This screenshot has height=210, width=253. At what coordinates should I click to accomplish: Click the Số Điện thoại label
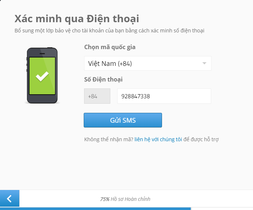103,79
